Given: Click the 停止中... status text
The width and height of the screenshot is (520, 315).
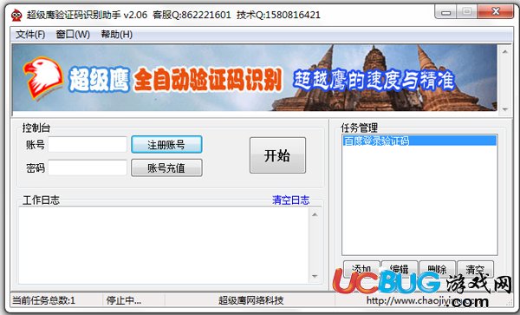Looking at the screenshot, I should [124, 301].
